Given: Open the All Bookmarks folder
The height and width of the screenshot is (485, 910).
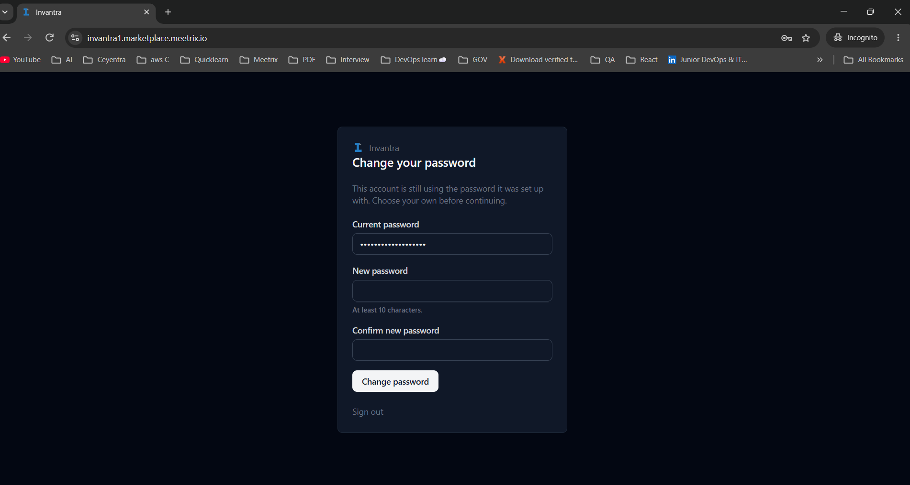Looking at the screenshot, I should [874, 60].
